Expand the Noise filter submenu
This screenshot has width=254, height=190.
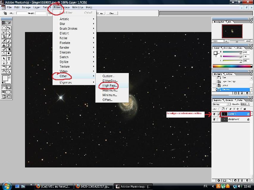(x=74, y=38)
